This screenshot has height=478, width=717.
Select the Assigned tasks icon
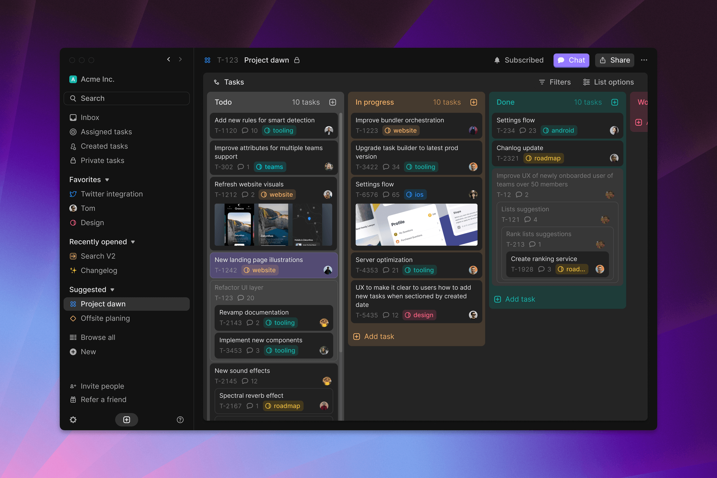(73, 132)
